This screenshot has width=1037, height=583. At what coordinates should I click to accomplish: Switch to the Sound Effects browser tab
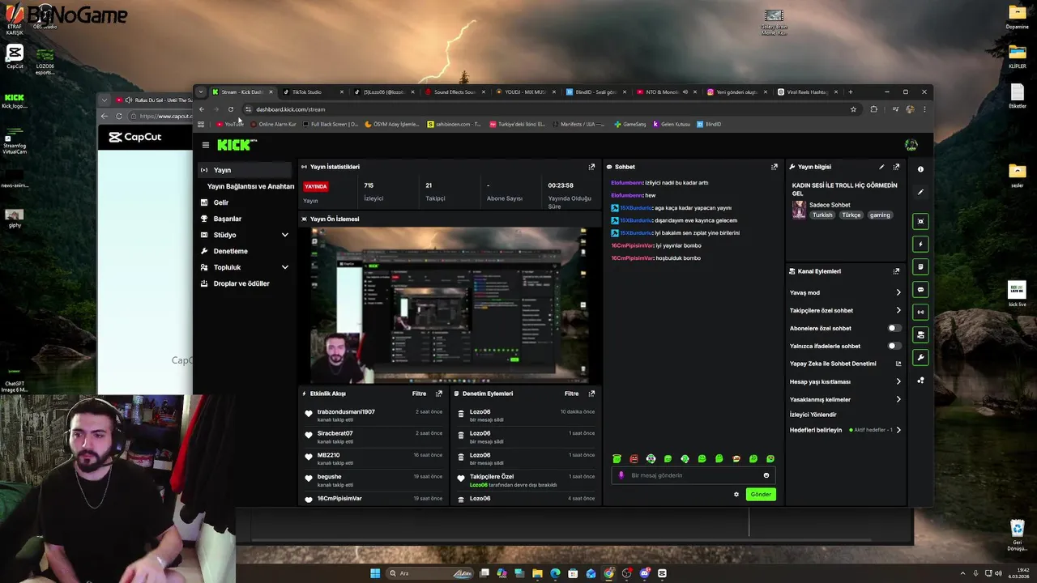[x=454, y=91]
